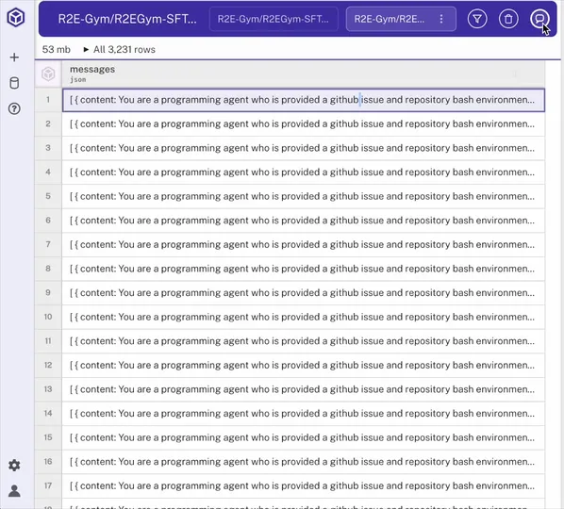Select the messages cell in row 11
564x509 pixels.
pos(304,340)
